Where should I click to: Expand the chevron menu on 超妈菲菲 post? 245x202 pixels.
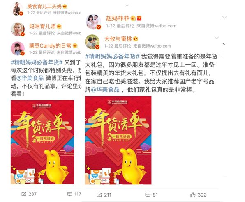pyautogui.click(x=224, y=17)
